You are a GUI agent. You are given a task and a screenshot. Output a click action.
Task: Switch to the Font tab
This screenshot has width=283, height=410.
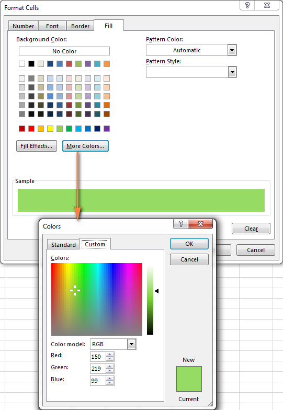click(52, 26)
